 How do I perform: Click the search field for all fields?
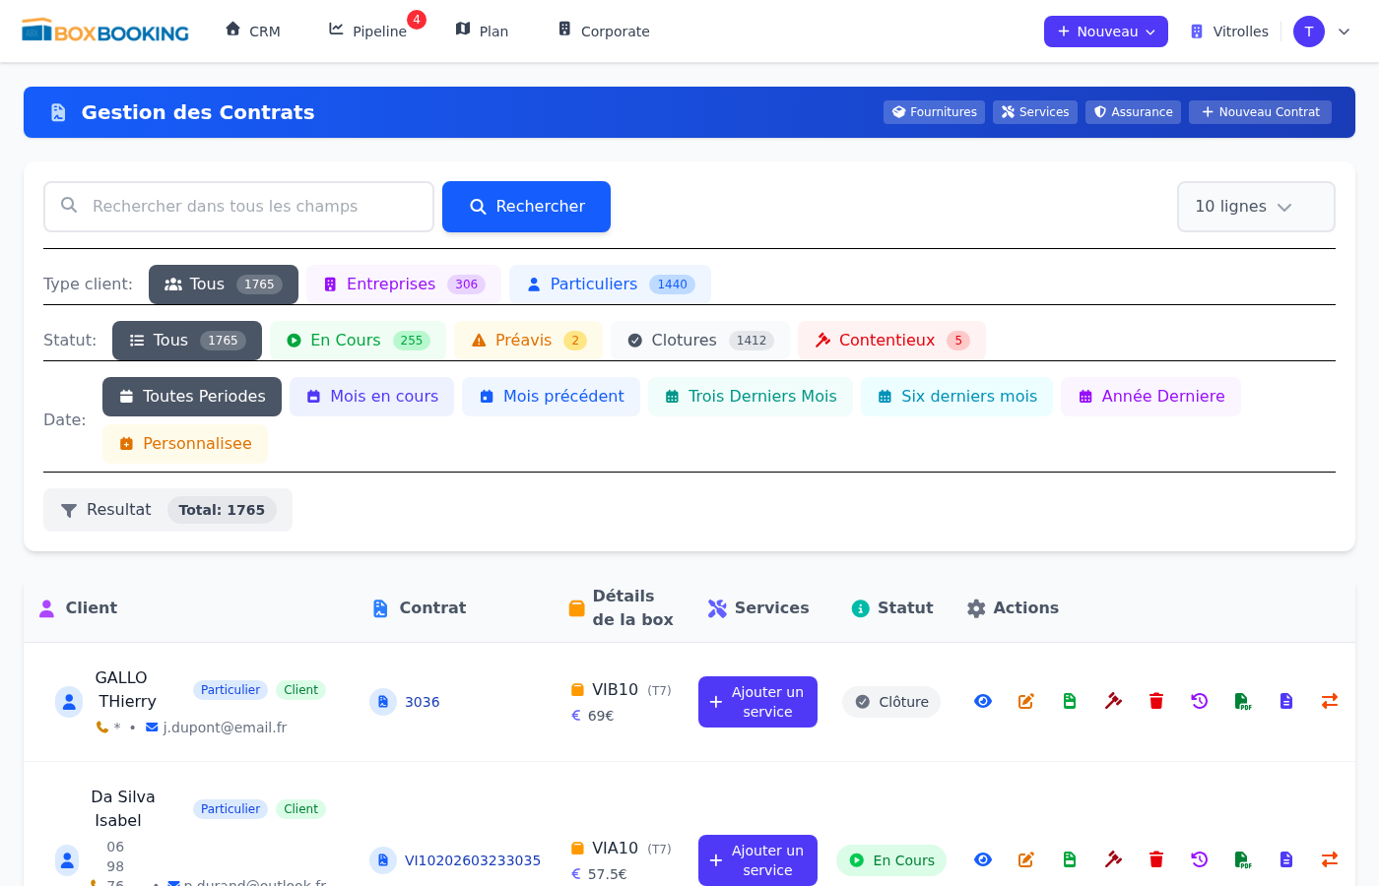238,207
